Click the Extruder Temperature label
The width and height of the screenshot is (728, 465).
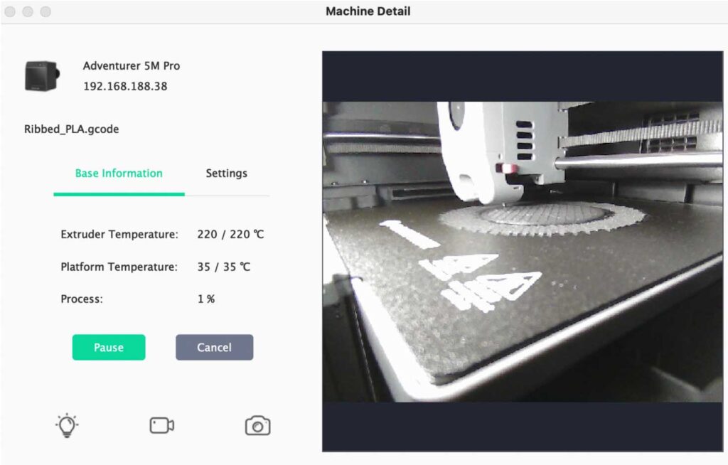(119, 234)
